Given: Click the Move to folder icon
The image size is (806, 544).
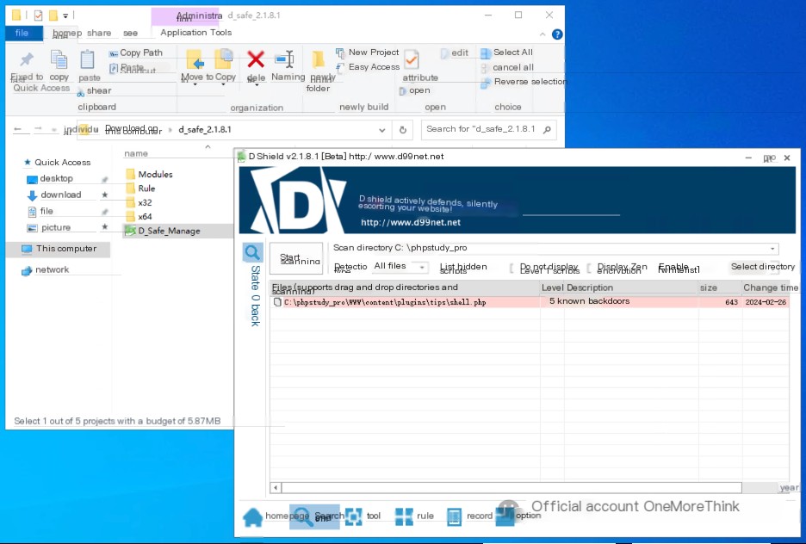Looking at the screenshot, I should coord(195,61).
